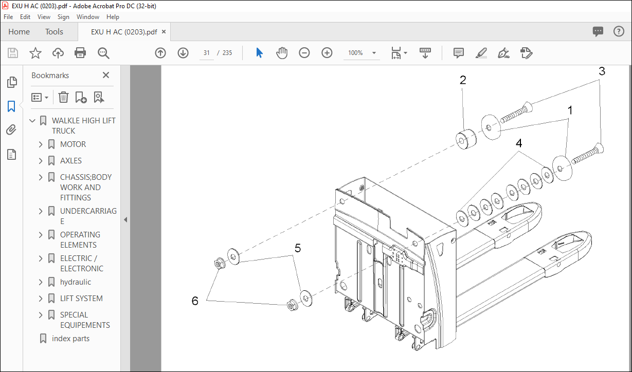The width and height of the screenshot is (632, 372).
Task: Collapse the WALKLE HIGH LIFT TRUCK bookmark
Action: tap(33, 121)
